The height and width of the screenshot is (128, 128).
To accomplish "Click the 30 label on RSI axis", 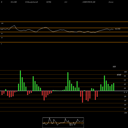I will (2, 38).
